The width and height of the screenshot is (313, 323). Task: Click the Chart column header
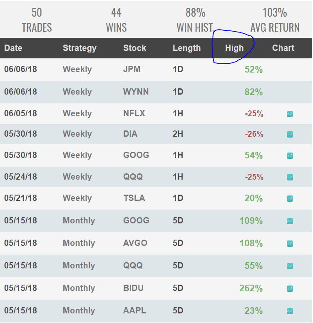pyautogui.click(x=283, y=48)
